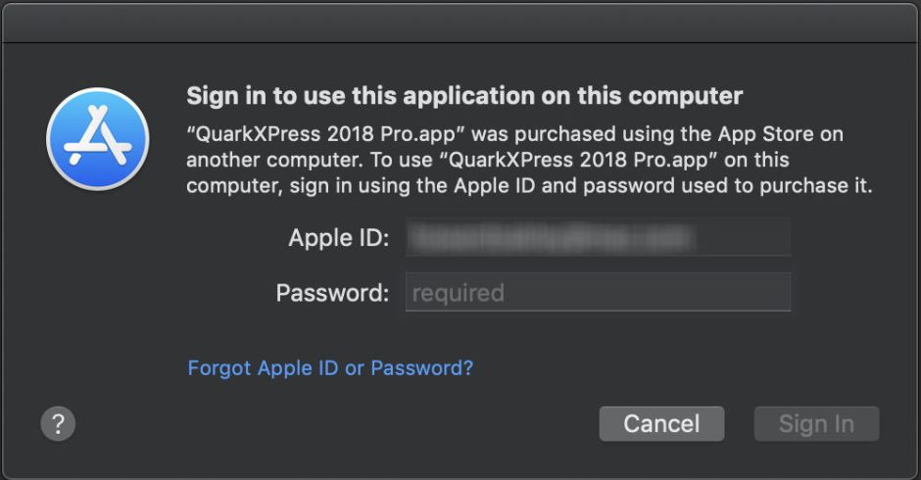Click the dialog's top title bar

(460, 22)
